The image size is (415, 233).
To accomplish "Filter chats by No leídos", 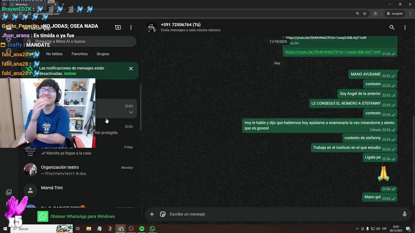I will click(54, 54).
